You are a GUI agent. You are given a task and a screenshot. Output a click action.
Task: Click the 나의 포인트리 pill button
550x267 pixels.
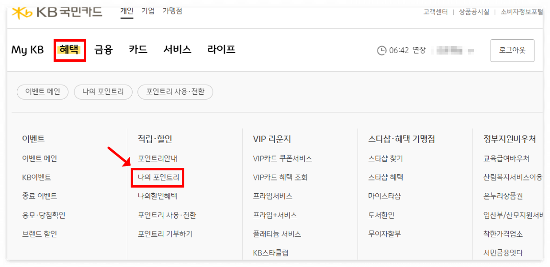[103, 92]
